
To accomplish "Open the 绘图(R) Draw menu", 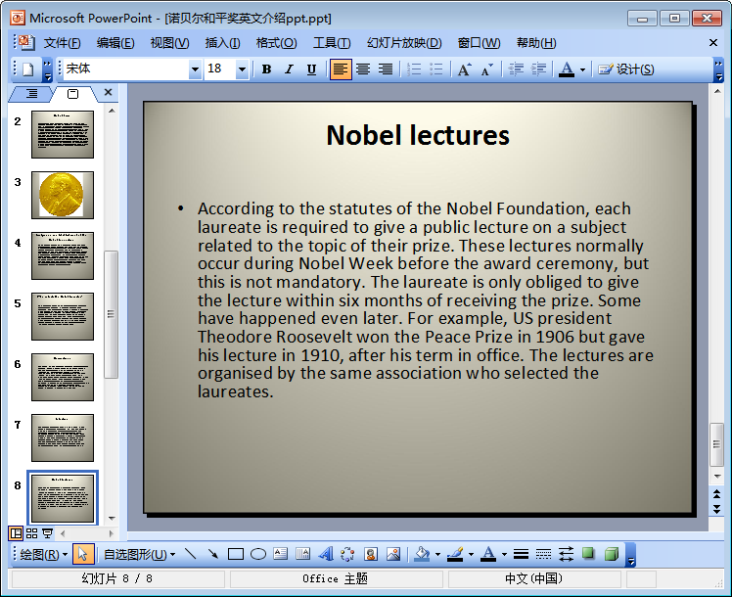I will coord(44,555).
